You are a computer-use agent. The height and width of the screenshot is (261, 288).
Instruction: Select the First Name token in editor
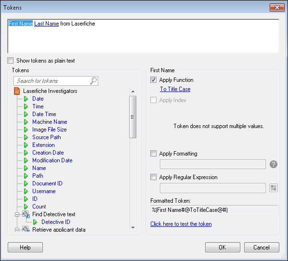[x=21, y=24]
